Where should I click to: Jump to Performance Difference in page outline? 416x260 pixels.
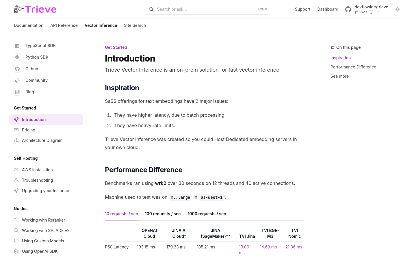[353, 67]
